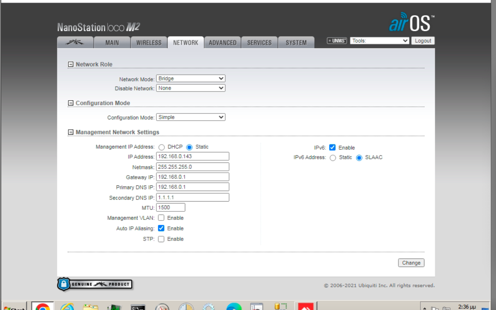The width and height of the screenshot is (496, 310).
Task: Click the Secondary DNS IP field
Action: (x=193, y=197)
